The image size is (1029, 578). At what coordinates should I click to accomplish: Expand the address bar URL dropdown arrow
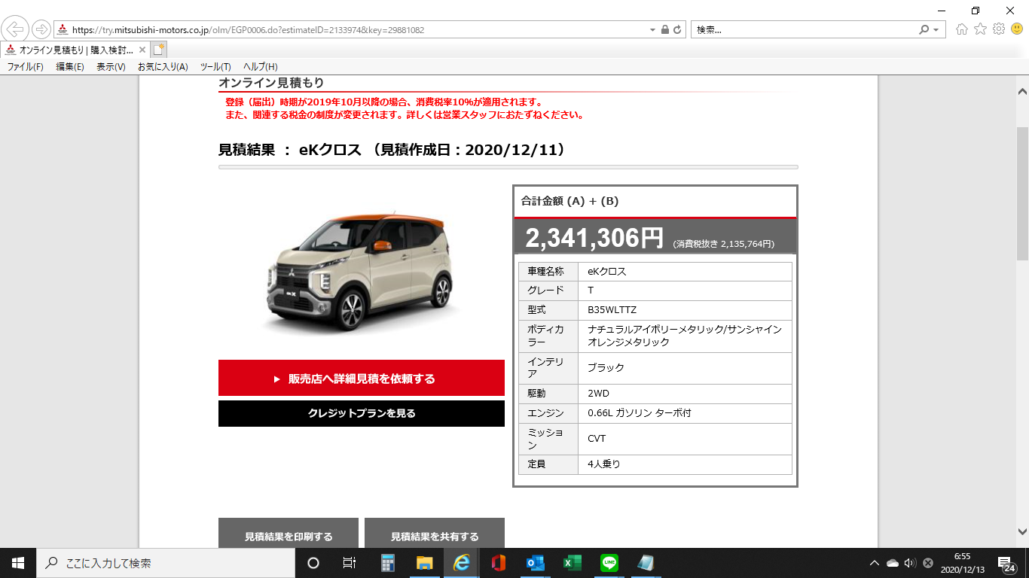(652, 30)
